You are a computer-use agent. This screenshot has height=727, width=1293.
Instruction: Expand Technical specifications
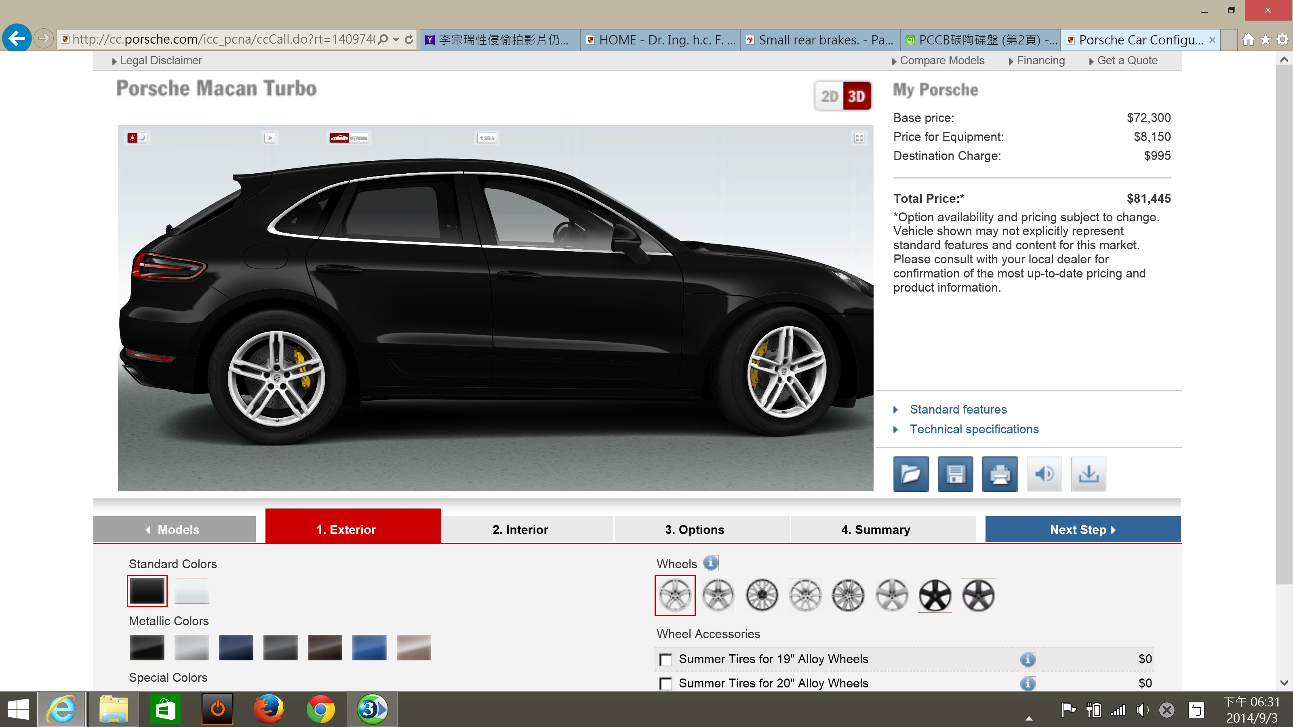pyautogui.click(x=974, y=429)
